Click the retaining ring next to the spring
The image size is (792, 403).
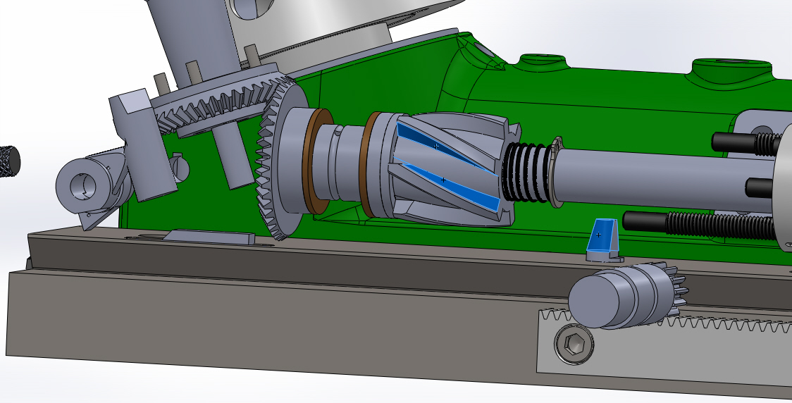point(557,173)
